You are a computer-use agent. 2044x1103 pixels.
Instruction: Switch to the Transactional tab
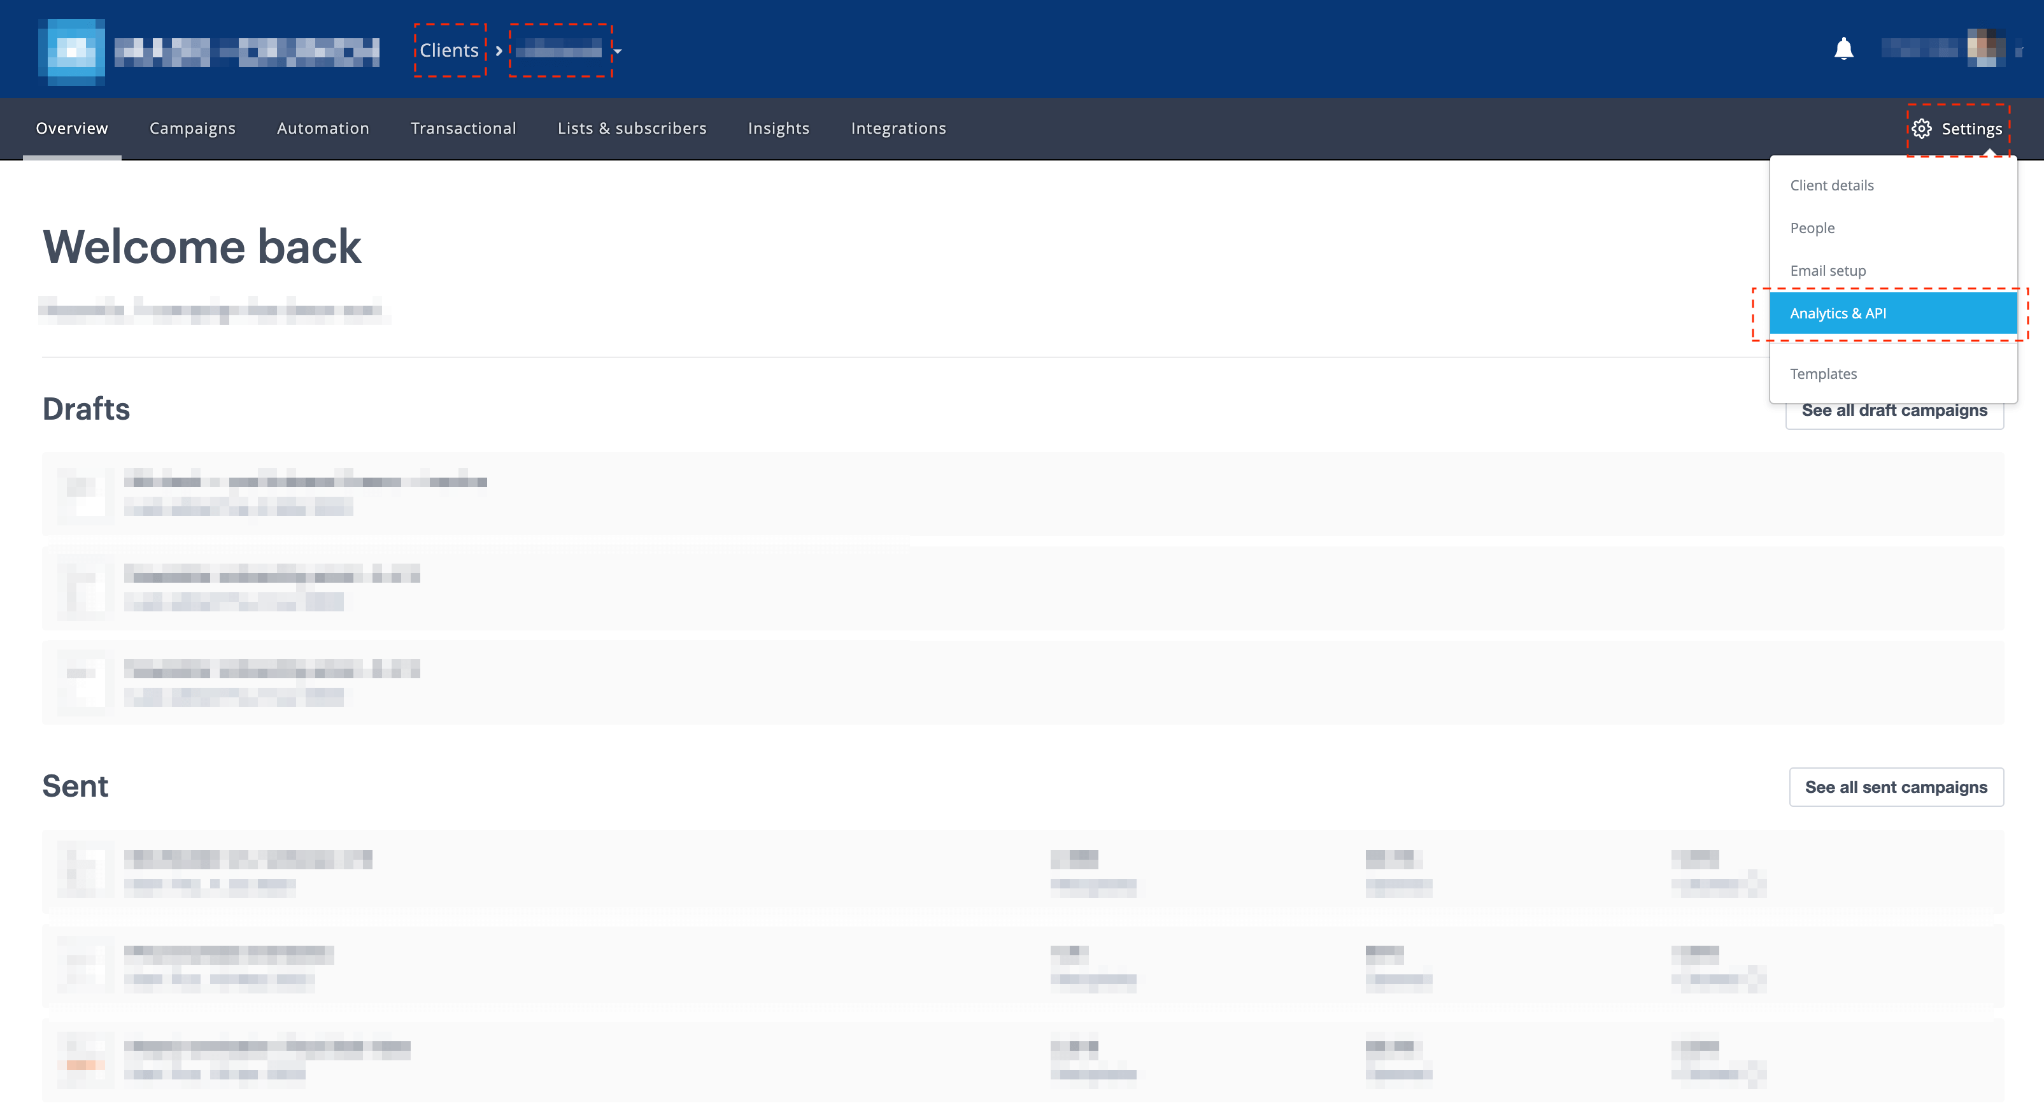[x=464, y=128]
